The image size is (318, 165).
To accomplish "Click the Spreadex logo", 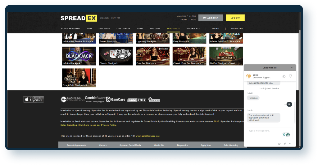I will click(x=79, y=18).
